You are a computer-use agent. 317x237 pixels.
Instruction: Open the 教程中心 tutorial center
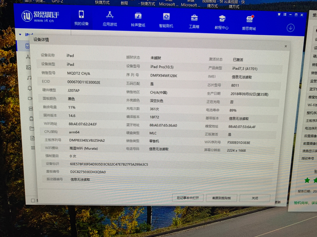[x=222, y=23]
